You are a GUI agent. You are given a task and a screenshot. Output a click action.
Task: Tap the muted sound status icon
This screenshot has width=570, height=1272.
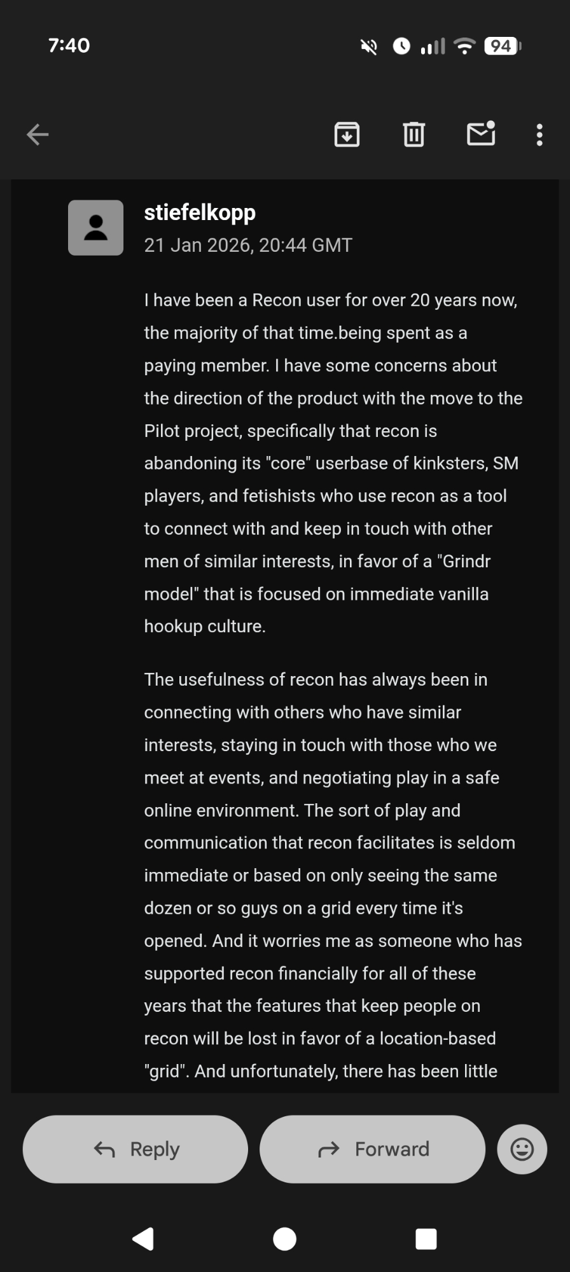369,46
